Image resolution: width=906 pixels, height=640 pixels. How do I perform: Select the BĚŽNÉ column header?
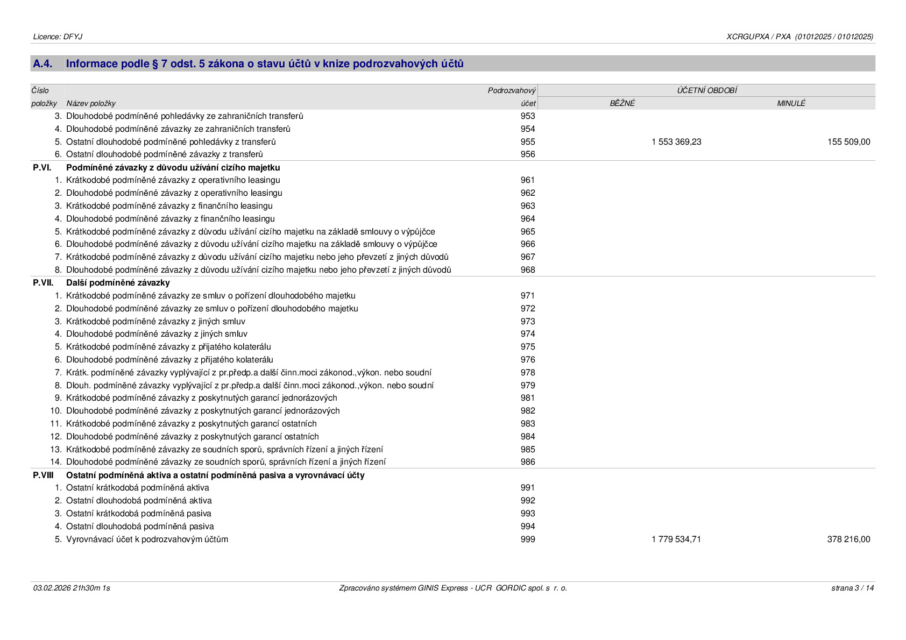[622, 103]
